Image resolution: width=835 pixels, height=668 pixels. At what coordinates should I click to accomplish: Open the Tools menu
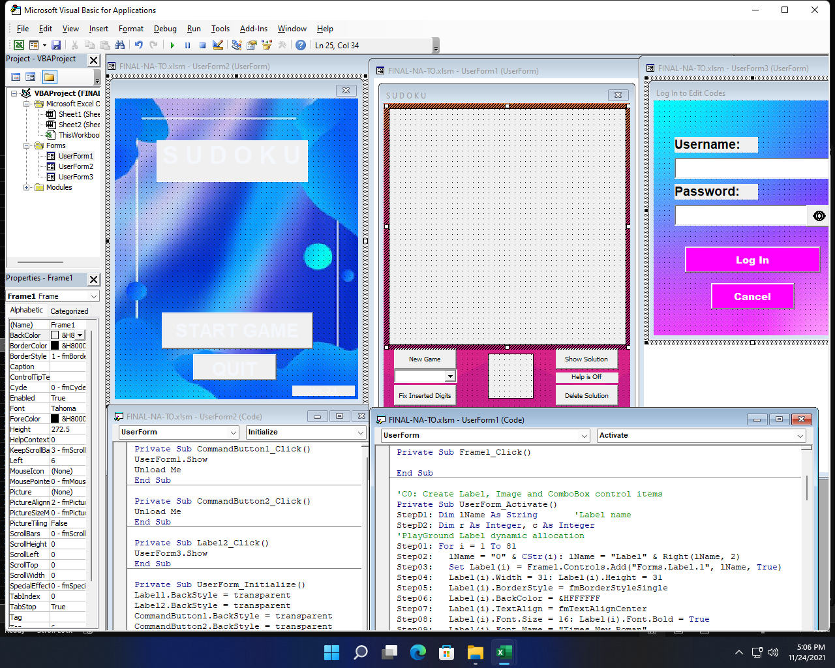[x=220, y=29]
